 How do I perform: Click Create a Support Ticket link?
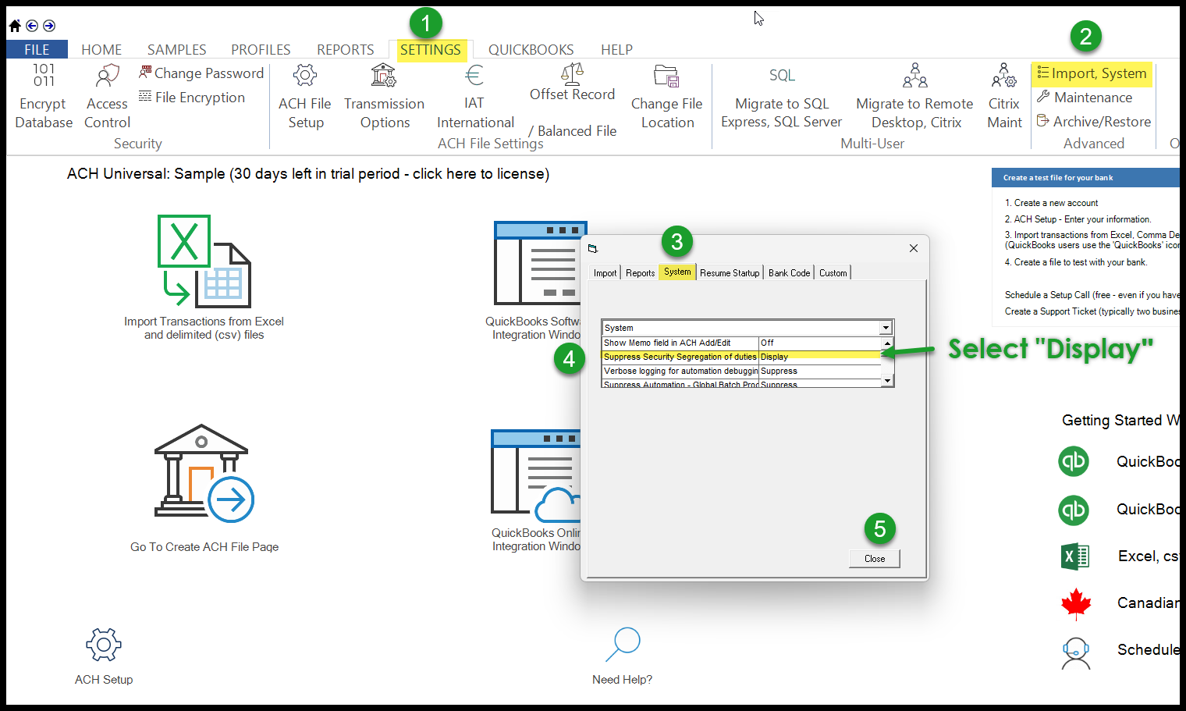click(x=1092, y=311)
